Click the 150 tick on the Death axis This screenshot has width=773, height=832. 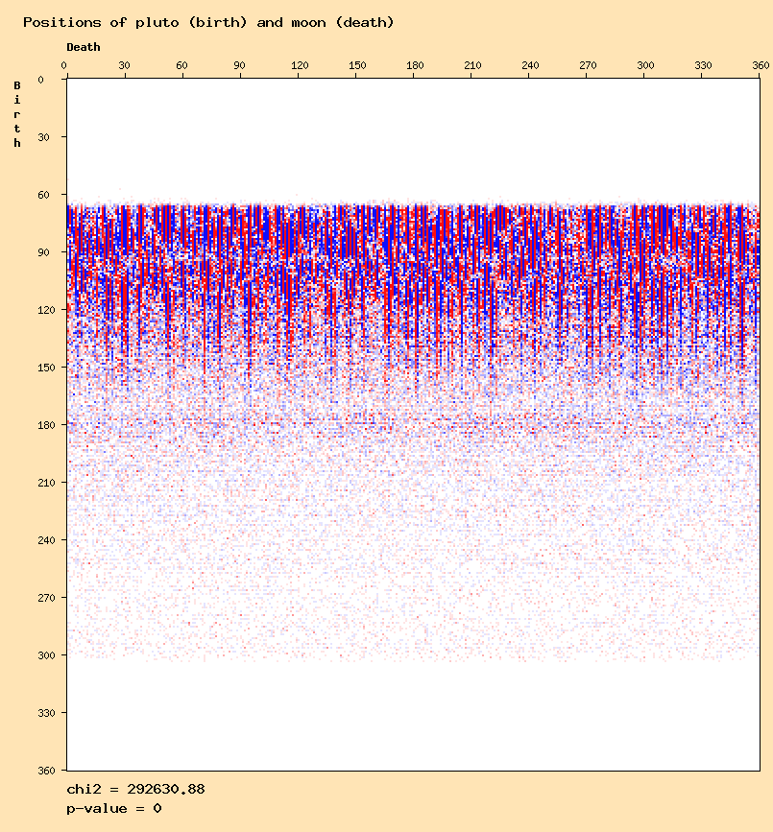tap(357, 65)
